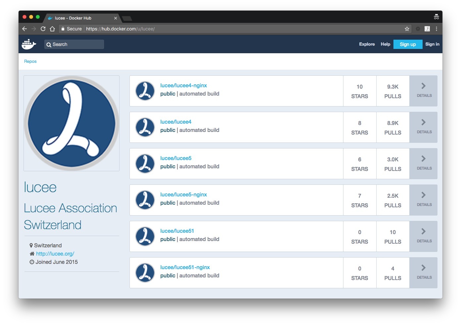The height and width of the screenshot is (325, 461).
Task: Open the lucee/lucee51-nginx repository link
Action: pyautogui.click(x=185, y=267)
